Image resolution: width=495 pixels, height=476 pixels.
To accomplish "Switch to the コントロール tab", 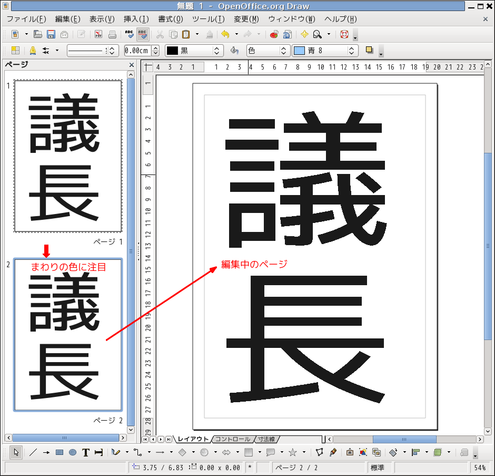I will (x=232, y=439).
